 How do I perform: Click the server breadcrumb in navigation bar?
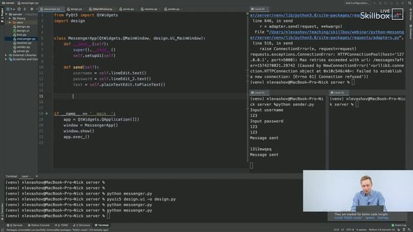[x=8, y=3]
